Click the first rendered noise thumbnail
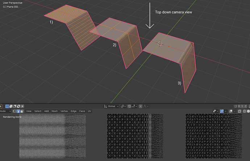This screenshot has width=250, height=161. 53,136
